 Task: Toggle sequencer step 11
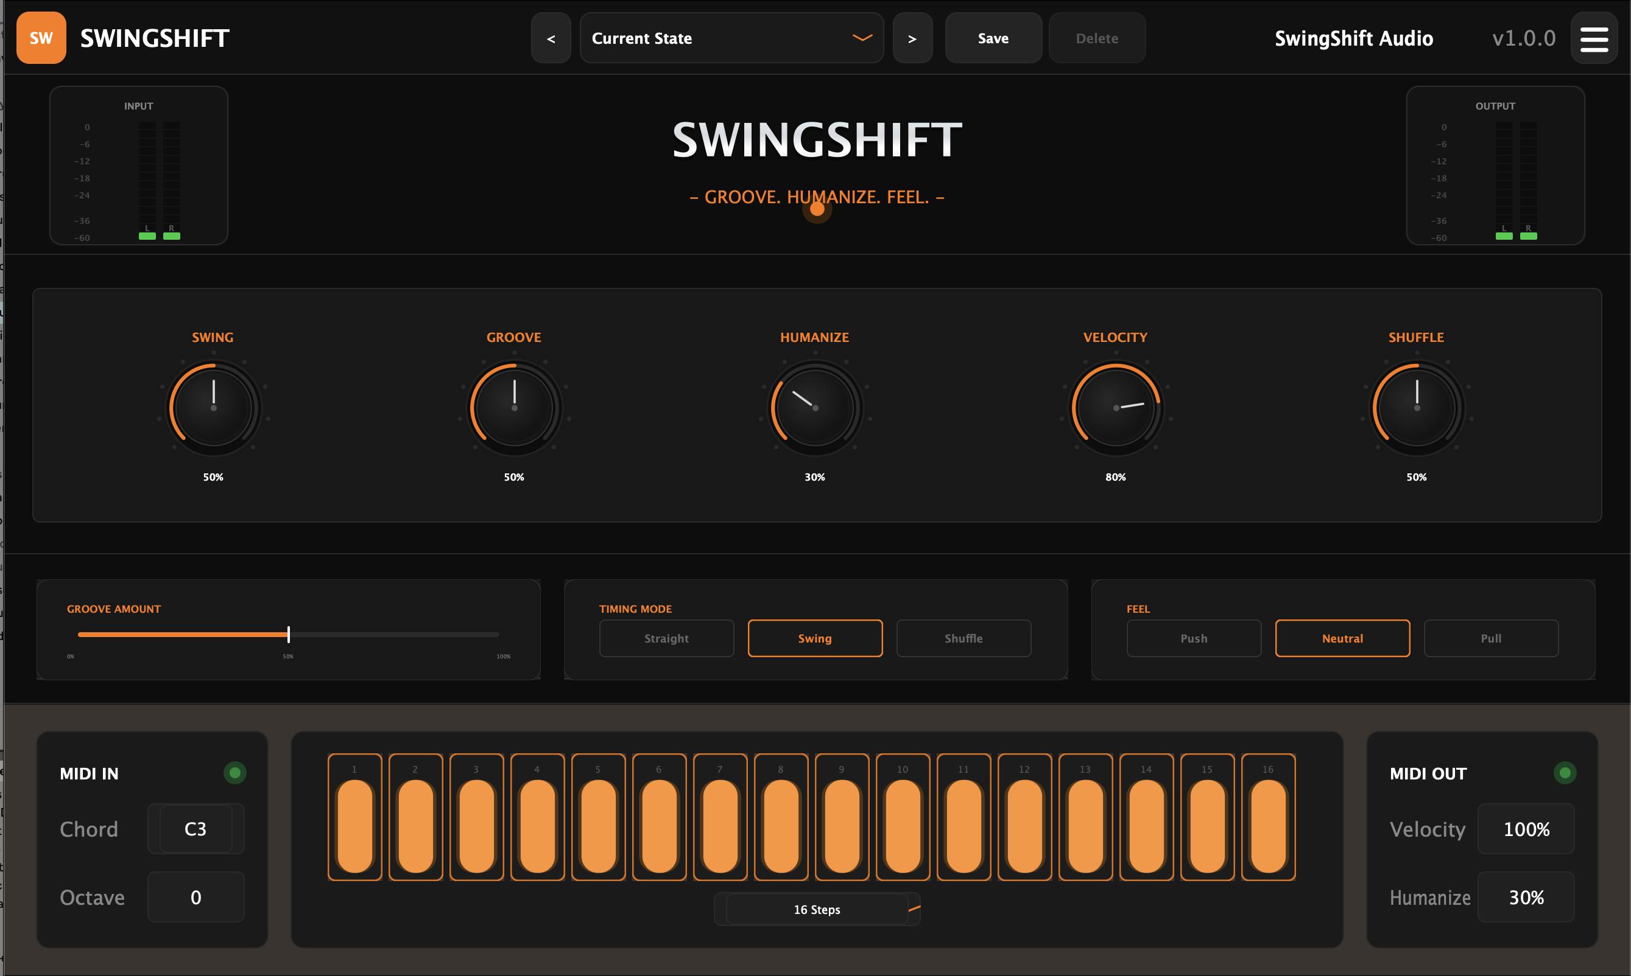click(963, 817)
